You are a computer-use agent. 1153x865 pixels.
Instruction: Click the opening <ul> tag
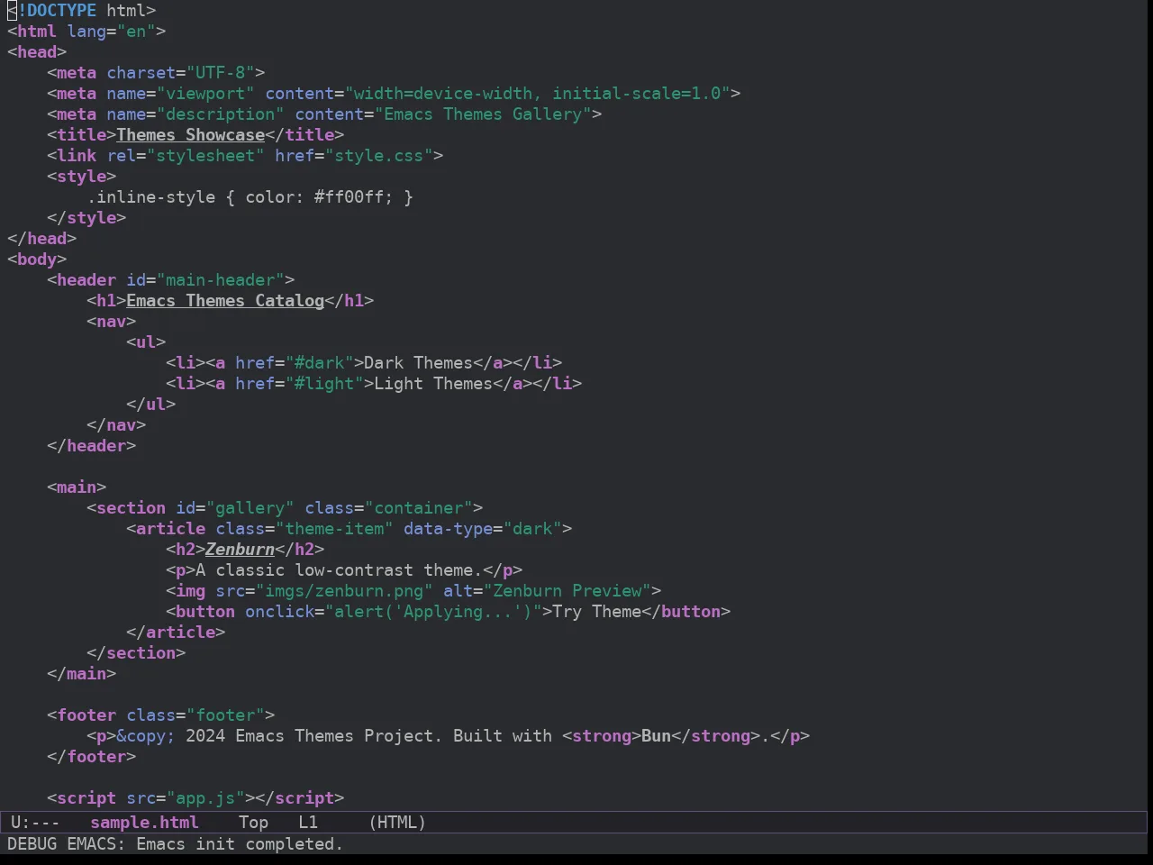[x=146, y=342]
